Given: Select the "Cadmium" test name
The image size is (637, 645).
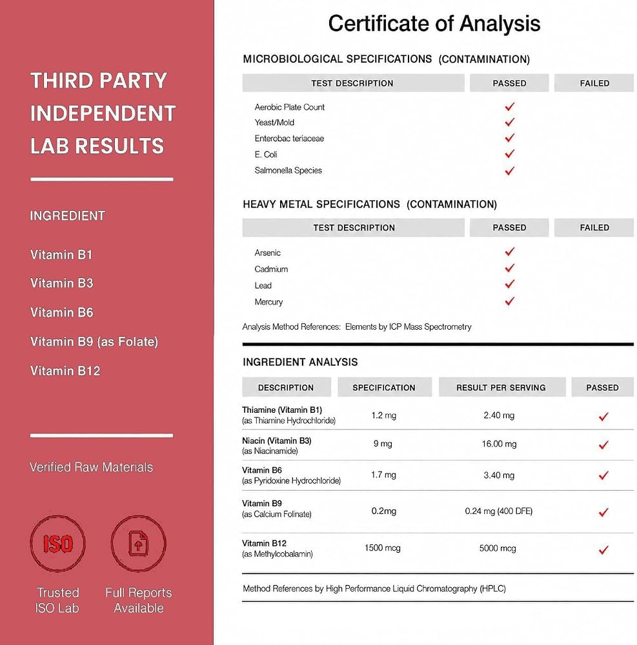Looking at the screenshot, I should 271,269.
